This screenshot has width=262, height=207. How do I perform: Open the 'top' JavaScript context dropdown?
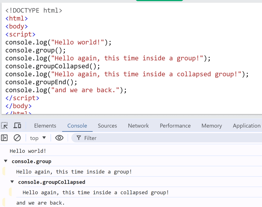point(38,138)
